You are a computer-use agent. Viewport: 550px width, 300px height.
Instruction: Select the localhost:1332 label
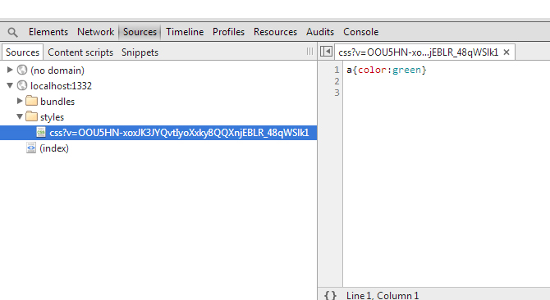[x=61, y=86]
